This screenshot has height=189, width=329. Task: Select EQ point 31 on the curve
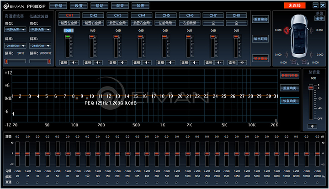point(276,96)
